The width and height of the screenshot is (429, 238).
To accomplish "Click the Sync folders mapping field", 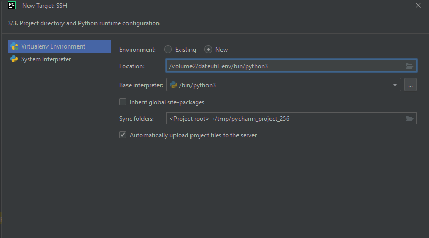I will (x=284, y=119).
